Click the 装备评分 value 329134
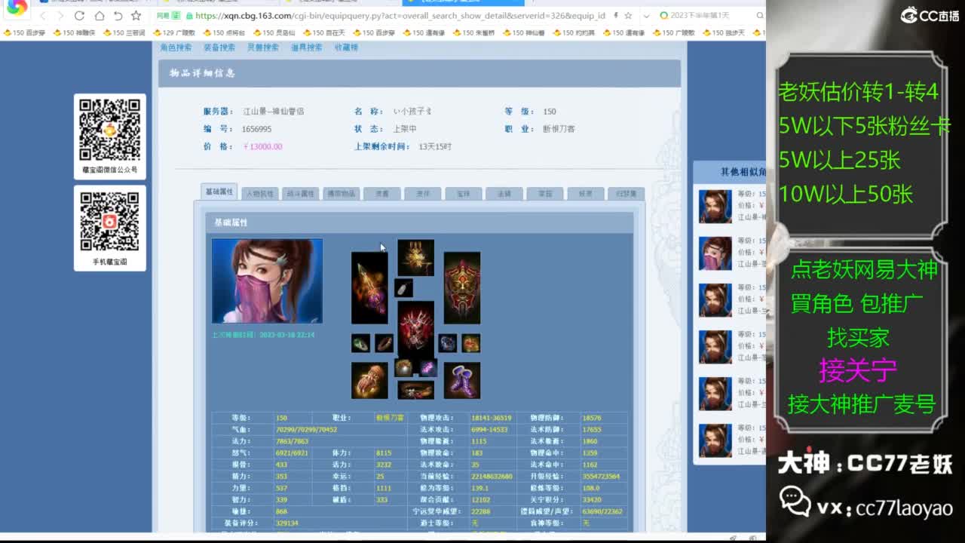Image resolution: width=965 pixels, height=543 pixels. 287,523
